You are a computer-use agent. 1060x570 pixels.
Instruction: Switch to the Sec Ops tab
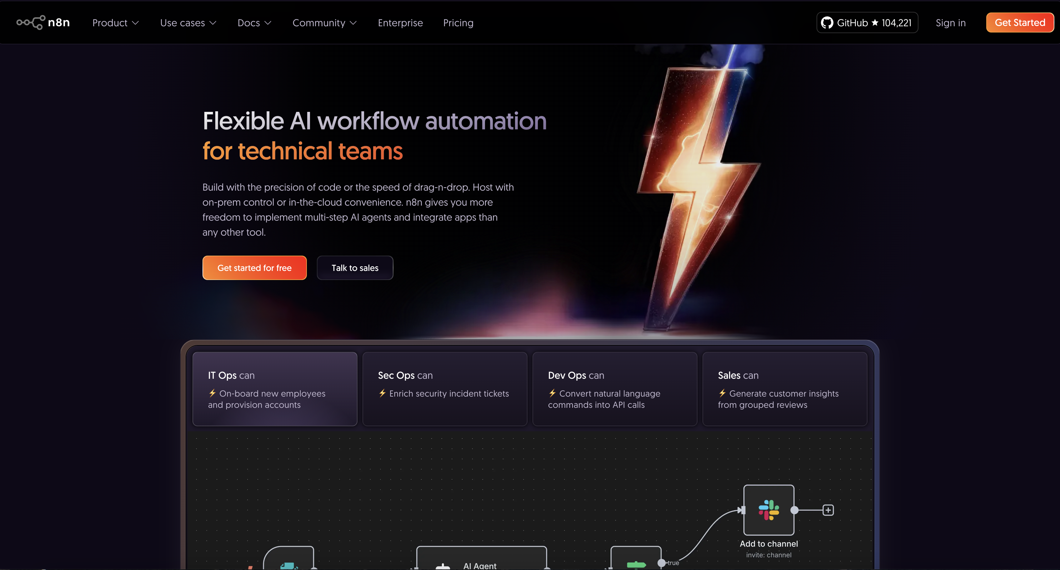[444, 388]
